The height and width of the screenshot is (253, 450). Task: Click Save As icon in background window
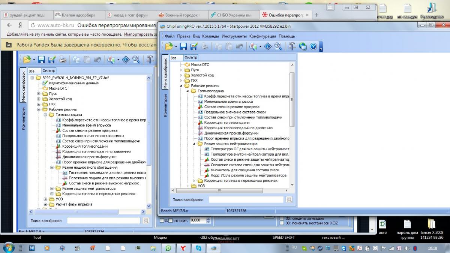[52, 60]
